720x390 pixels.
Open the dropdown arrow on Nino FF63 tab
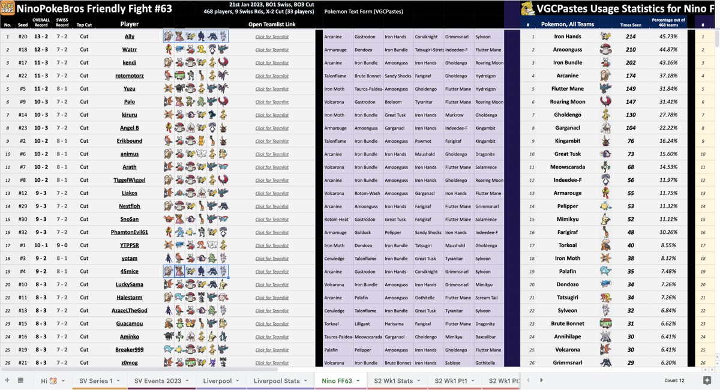tap(358, 381)
